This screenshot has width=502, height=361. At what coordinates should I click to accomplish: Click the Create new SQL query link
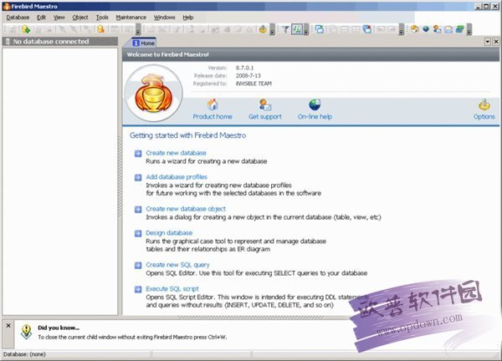177,265
